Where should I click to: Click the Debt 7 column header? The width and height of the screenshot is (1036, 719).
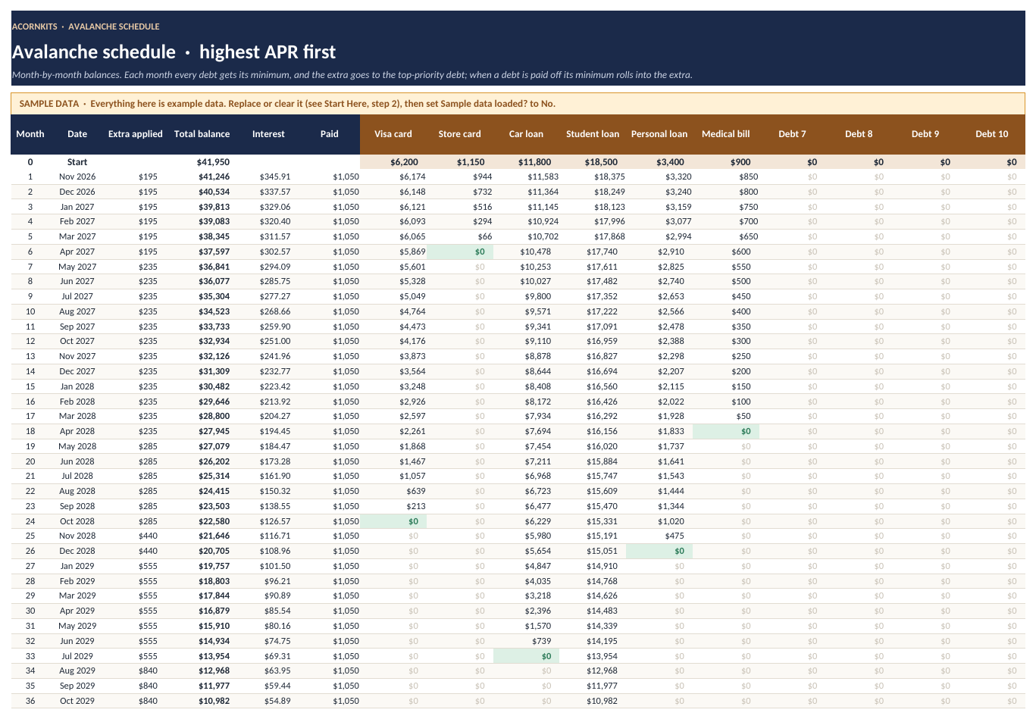[x=792, y=134]
